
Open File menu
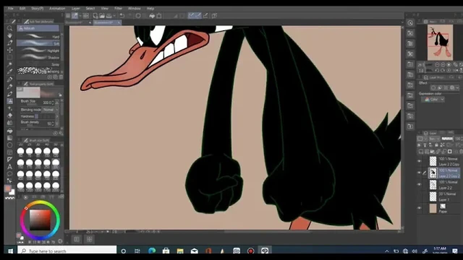[11, 8]
